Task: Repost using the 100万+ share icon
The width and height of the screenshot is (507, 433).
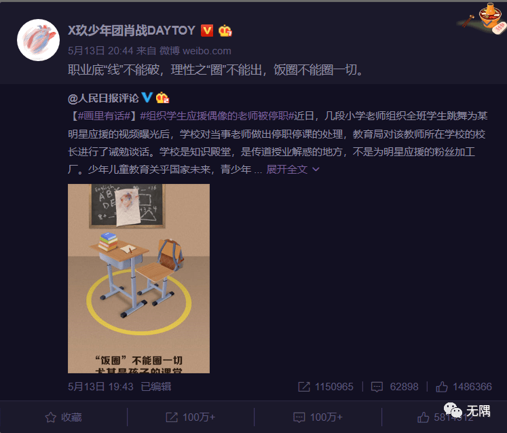Action: [x=190, y=417]
